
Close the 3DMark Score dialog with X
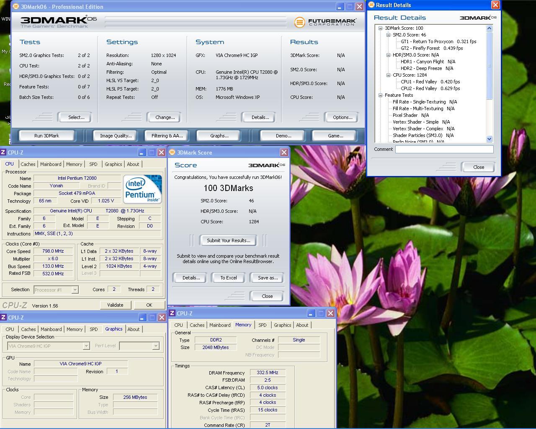[x=284, y=152]
